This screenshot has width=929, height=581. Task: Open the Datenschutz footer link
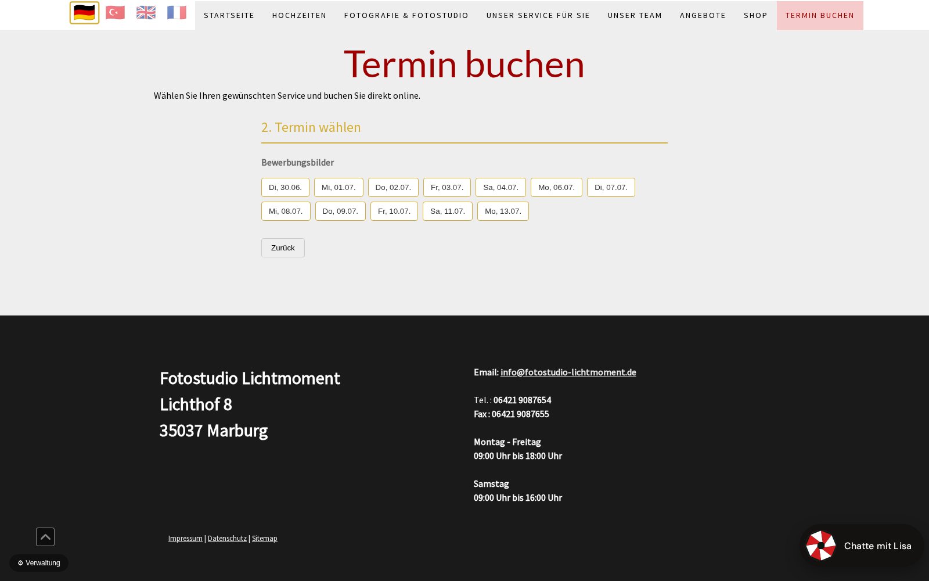tap(227, 539)
